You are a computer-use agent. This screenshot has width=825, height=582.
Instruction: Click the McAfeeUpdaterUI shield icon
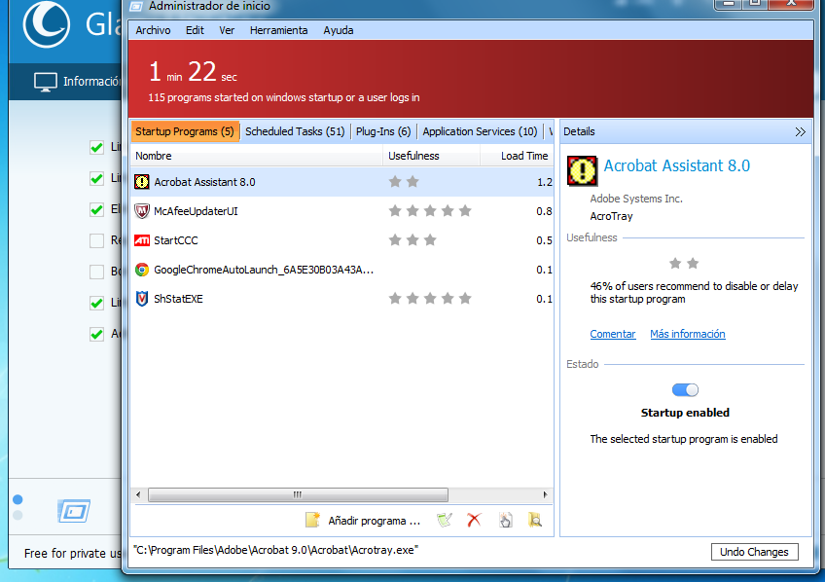pos(142,211)
